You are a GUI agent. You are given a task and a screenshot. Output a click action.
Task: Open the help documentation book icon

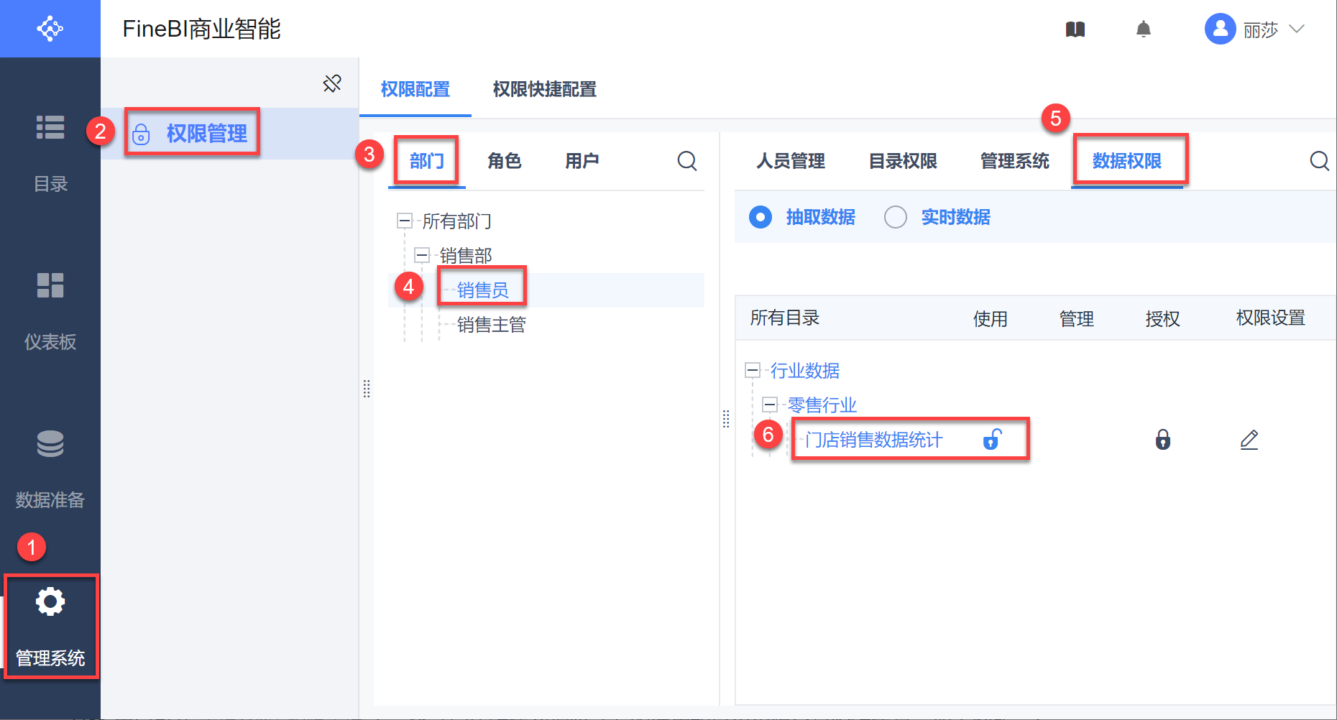point(1075,29)
